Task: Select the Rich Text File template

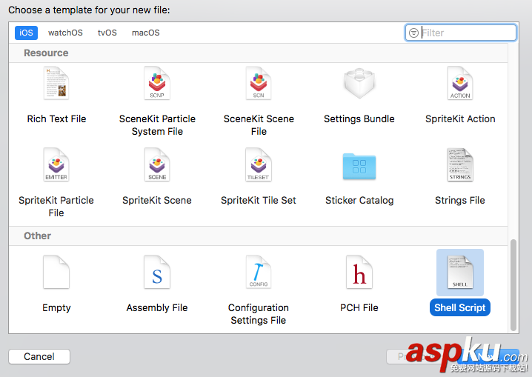Action: [x=56, y=84]
